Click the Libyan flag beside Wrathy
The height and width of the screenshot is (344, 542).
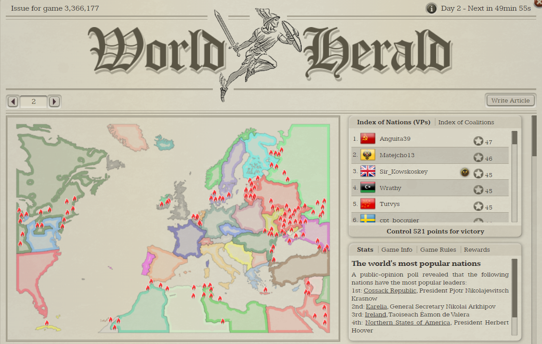(368, 188)
